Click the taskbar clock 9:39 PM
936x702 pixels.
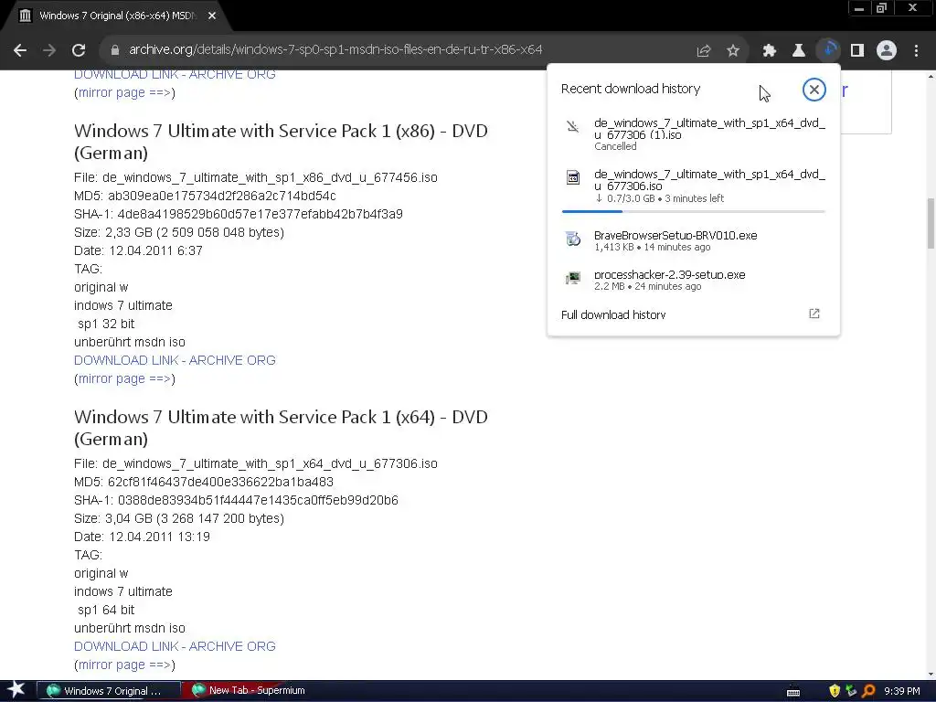901,691
